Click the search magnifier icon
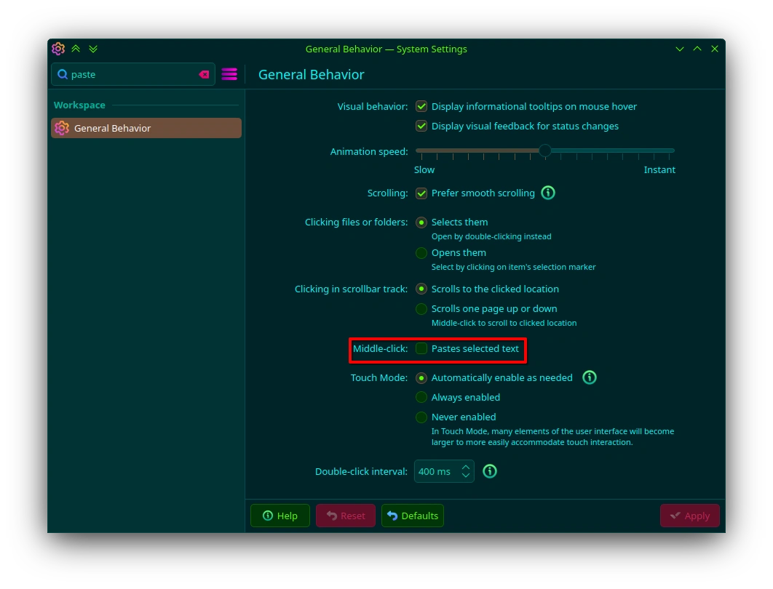Image resolution: width=773 pixels, height=589 pixels. (x=63, y=74)
